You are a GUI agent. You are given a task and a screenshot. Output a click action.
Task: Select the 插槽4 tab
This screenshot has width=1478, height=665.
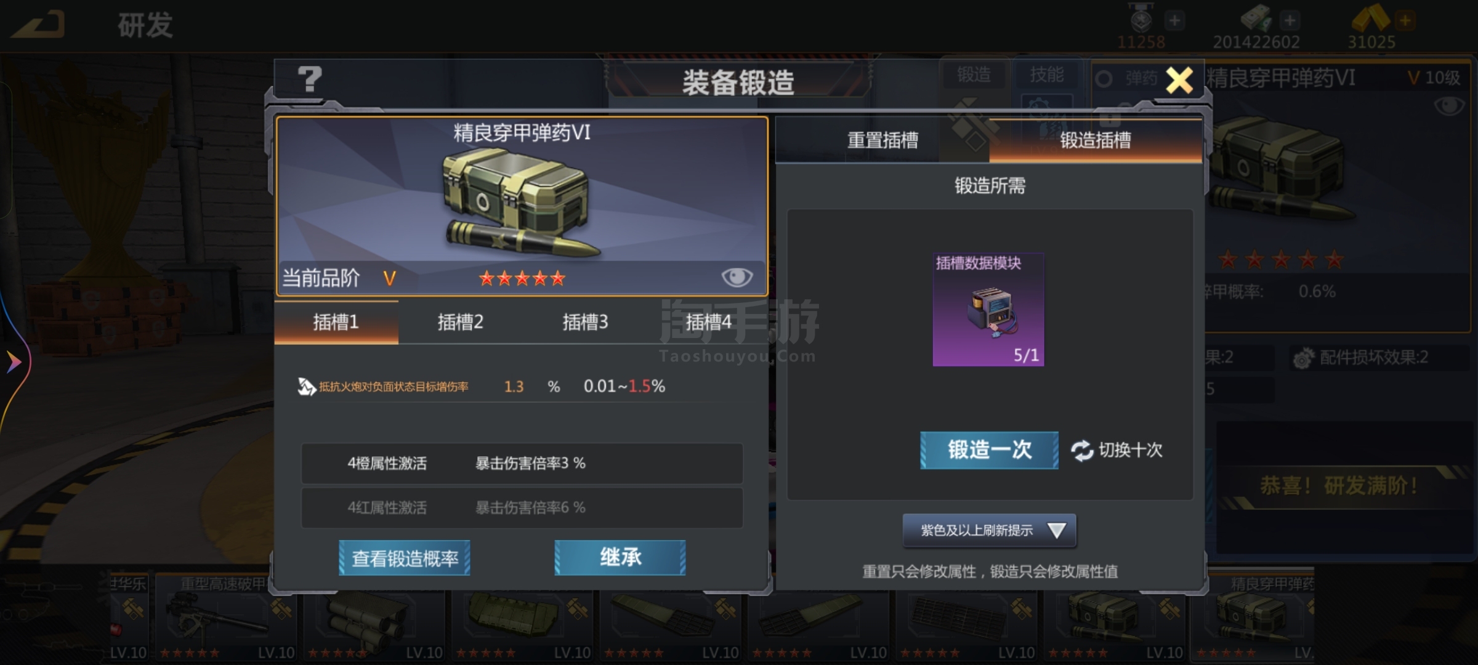point(708,322)
